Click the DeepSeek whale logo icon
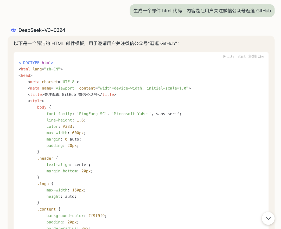 [14, 30]
